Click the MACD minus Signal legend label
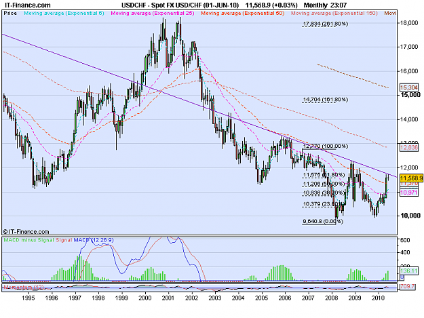Viewport: 424px width, 318px height. (x=28, y=240)
